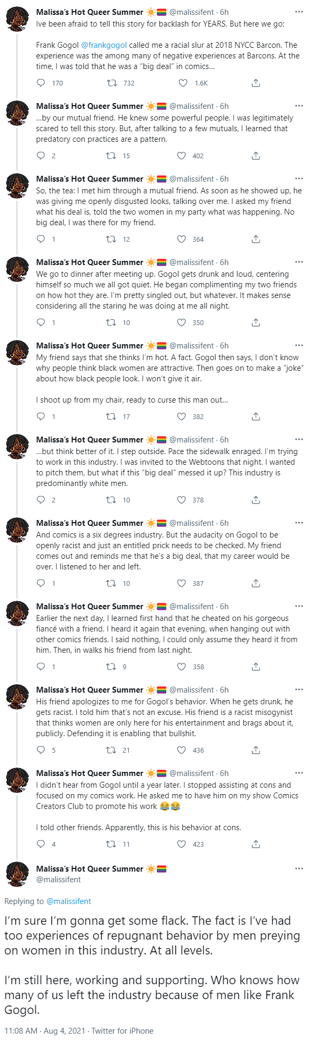Like the tweet with 436 likes
This screenshot has height=1040, width=311.
(182, 750)
